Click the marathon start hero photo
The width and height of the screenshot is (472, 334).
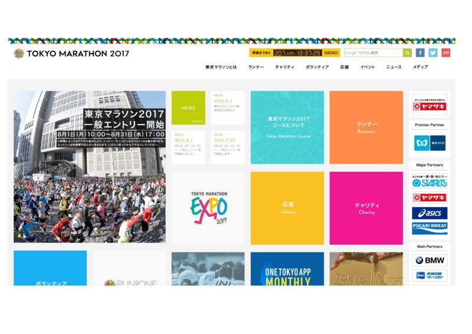(x=90, y=167)
